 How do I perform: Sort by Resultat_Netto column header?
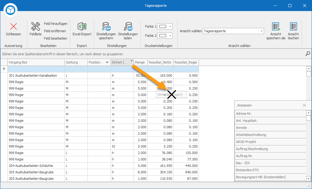click(160, 62)
